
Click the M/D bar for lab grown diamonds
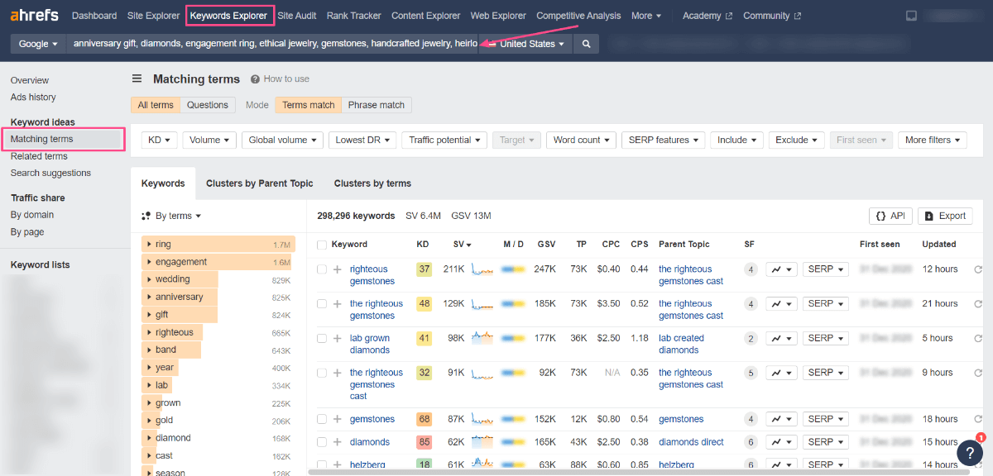[x=513, y=338]
